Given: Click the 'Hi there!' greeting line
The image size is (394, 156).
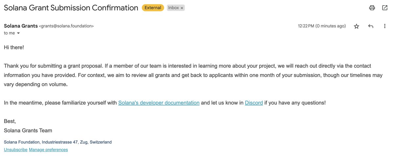Looking at the screenshot, I should tap(14, 47).
